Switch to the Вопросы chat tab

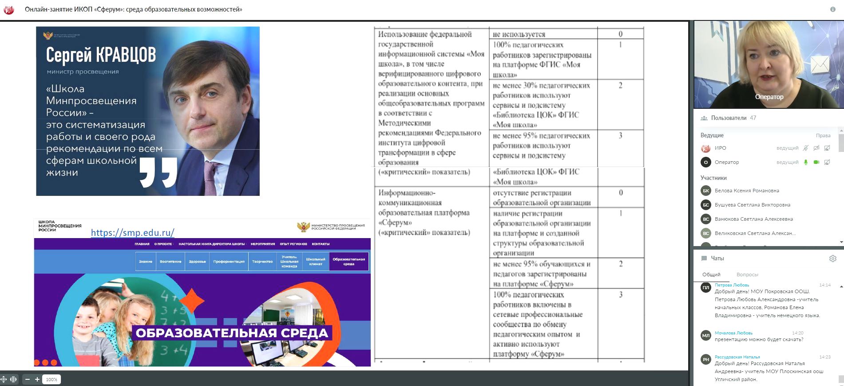click(x=747, y=275)
